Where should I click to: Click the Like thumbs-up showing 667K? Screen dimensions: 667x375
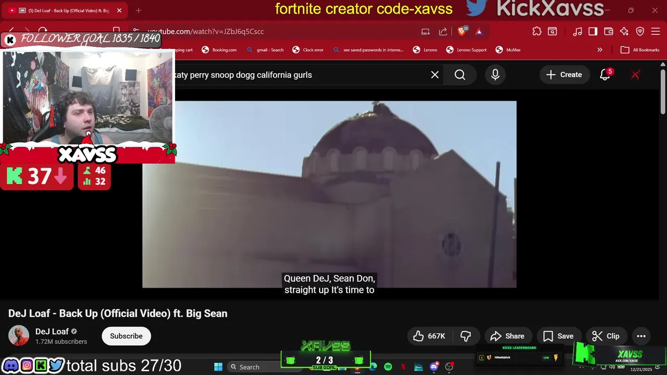click(429, 336)
